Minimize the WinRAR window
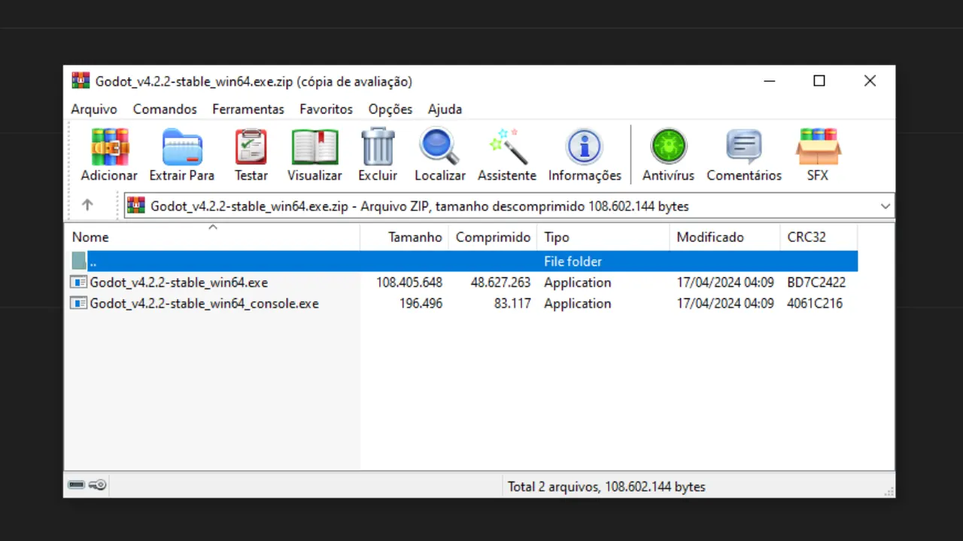 [x=769, y=81]
